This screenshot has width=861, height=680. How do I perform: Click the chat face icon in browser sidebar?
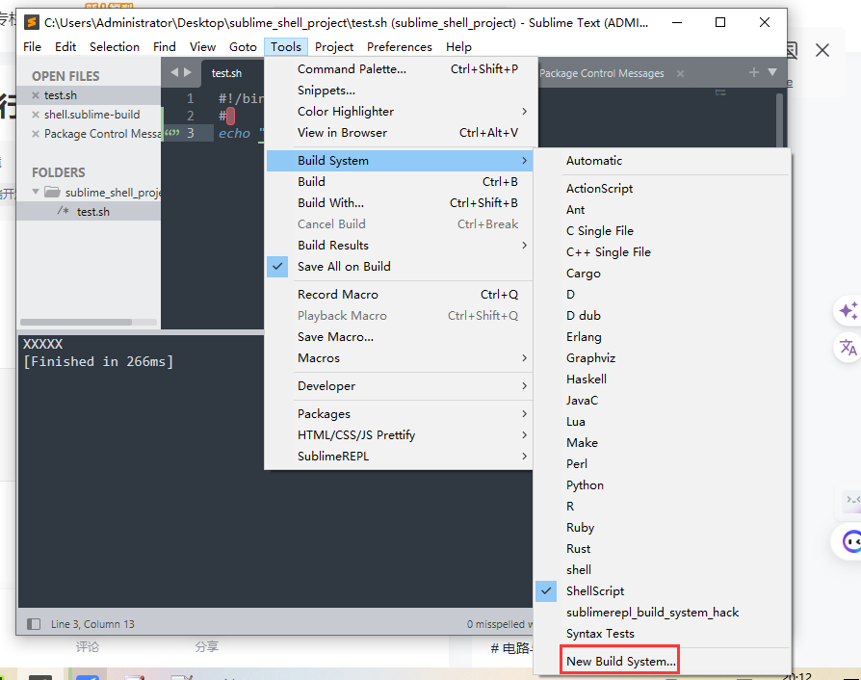851,541
